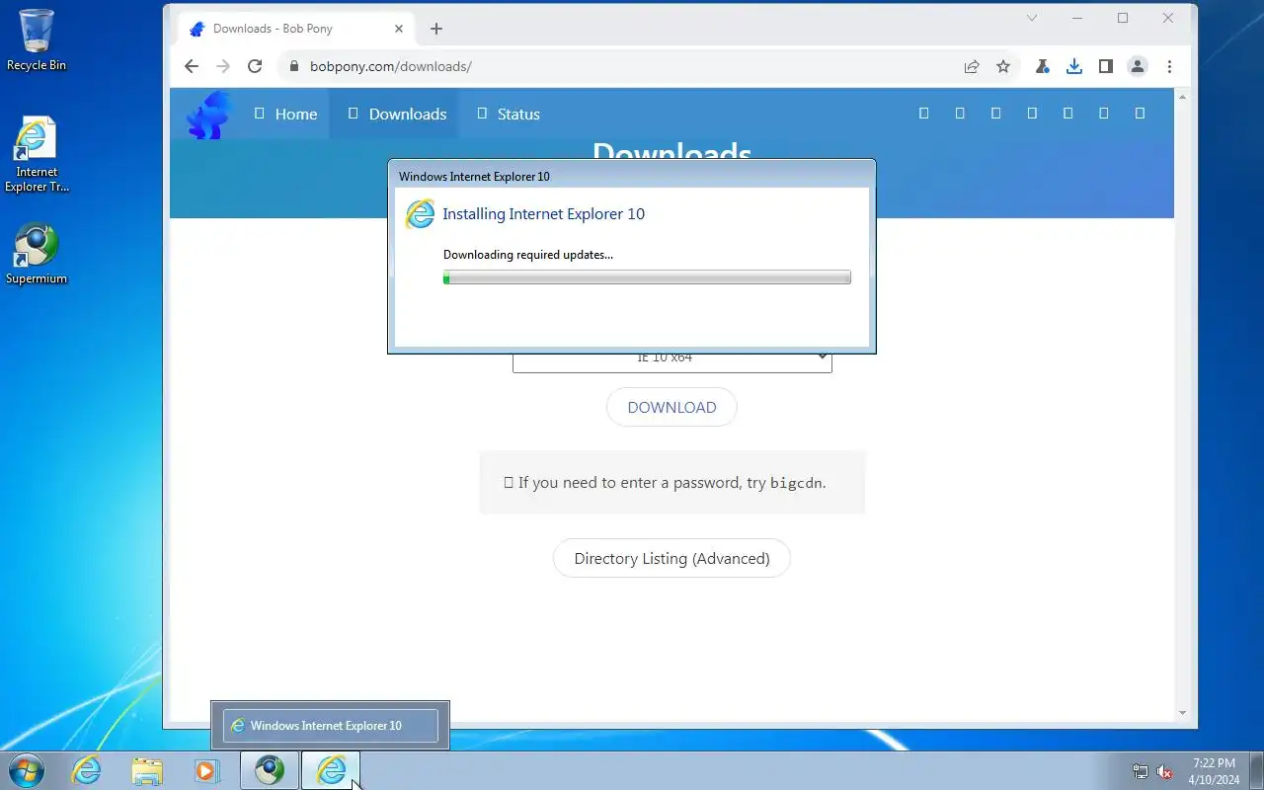This screenshot has width=1264, height=790.
Task: Click the network icon in system tray
Action: tap(1141, 771)
